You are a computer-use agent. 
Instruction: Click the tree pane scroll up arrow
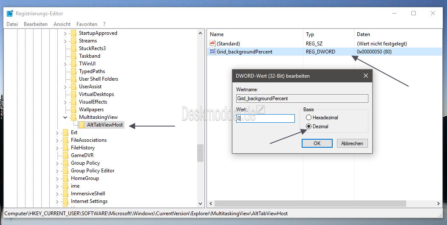coord(200,33)
